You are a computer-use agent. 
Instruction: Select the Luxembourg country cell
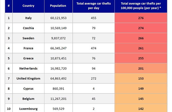tap(28, 108)
